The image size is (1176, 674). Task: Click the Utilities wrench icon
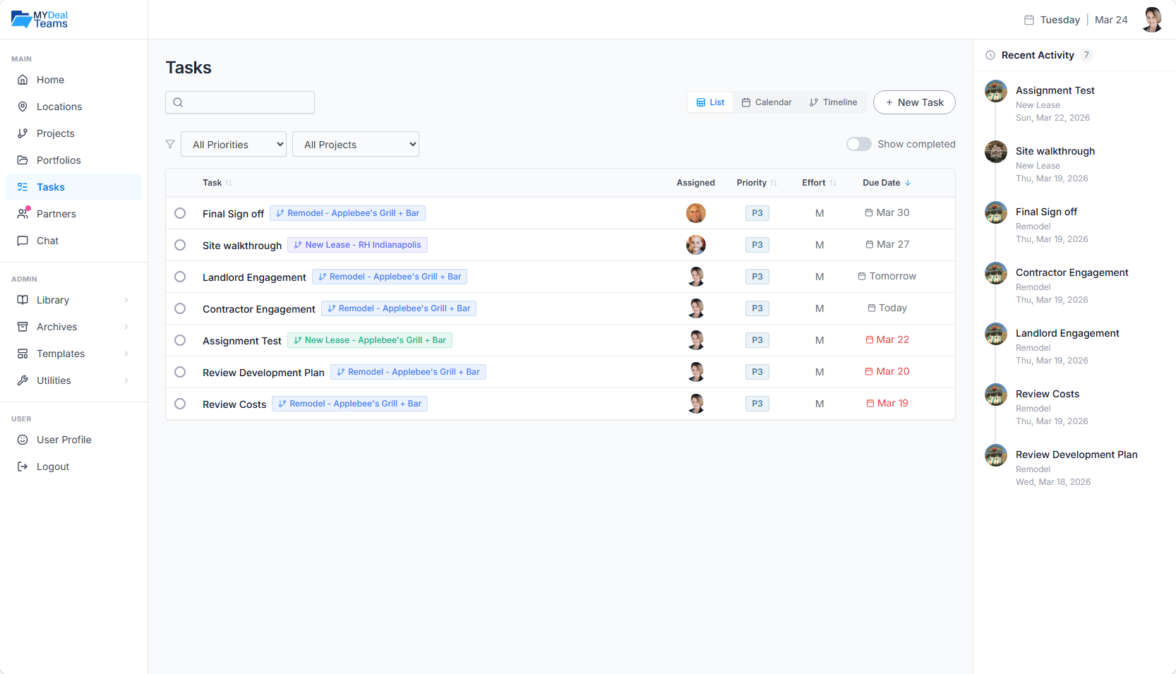tap(23, 380)
